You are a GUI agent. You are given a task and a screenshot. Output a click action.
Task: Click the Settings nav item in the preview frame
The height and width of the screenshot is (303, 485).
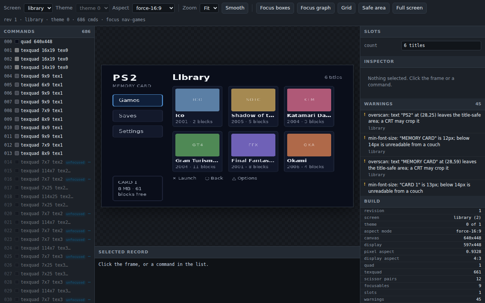click(138, 131)
